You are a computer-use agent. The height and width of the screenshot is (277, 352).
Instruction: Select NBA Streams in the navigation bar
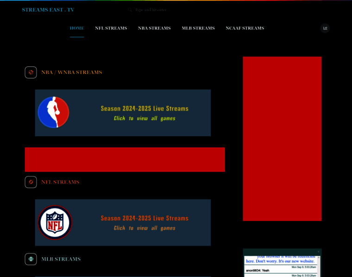154,28
